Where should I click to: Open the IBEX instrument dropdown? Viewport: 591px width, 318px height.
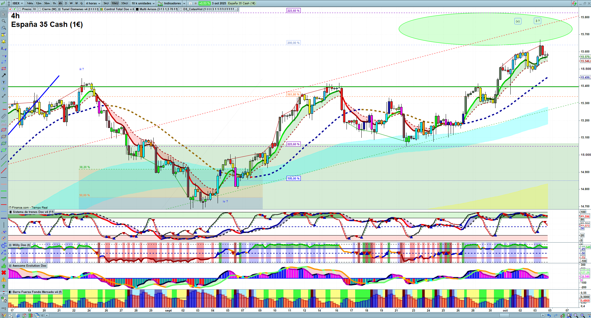pos(18,3)
